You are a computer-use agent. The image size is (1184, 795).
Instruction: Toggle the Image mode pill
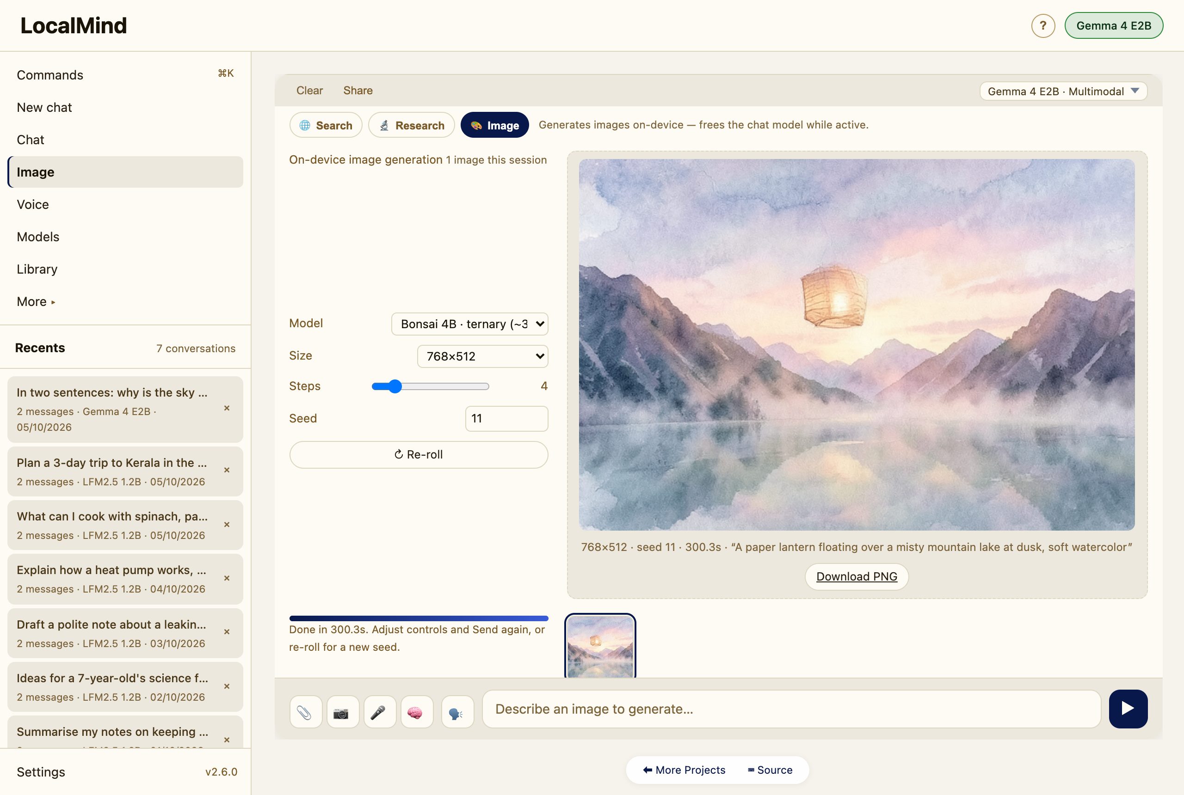(494, 125)
